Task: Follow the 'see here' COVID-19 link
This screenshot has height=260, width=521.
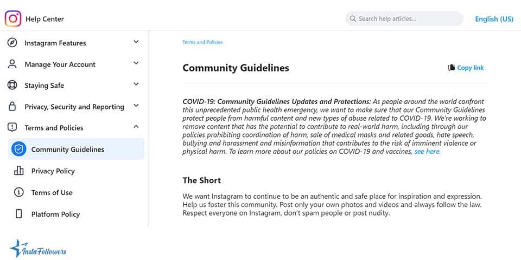Action: (427, 152)
